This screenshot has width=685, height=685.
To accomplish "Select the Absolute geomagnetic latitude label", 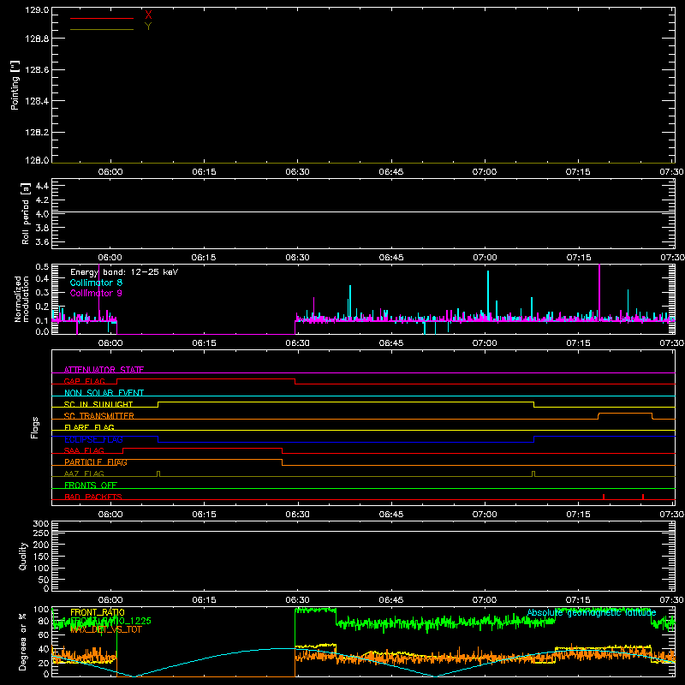I will (x=592, y=613).
